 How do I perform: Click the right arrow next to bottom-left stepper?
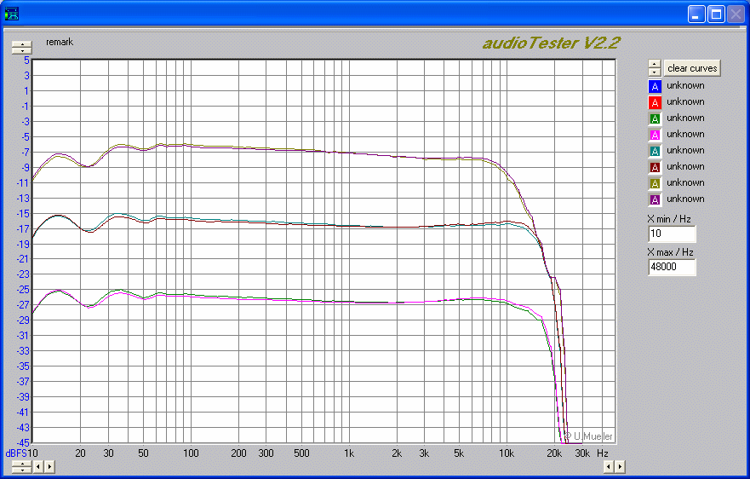[x=49, y=466]
